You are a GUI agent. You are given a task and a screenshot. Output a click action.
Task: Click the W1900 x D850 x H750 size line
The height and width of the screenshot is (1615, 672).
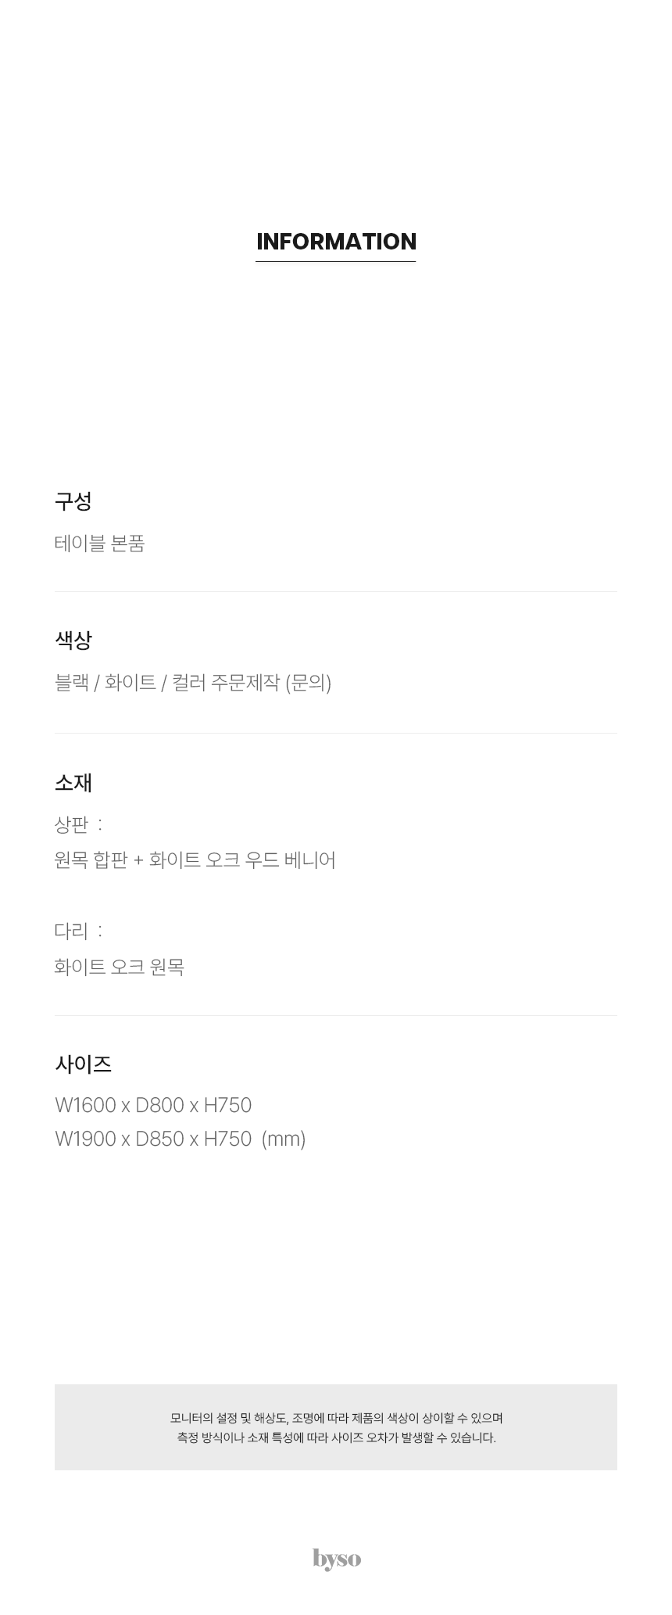(153, 1139)
